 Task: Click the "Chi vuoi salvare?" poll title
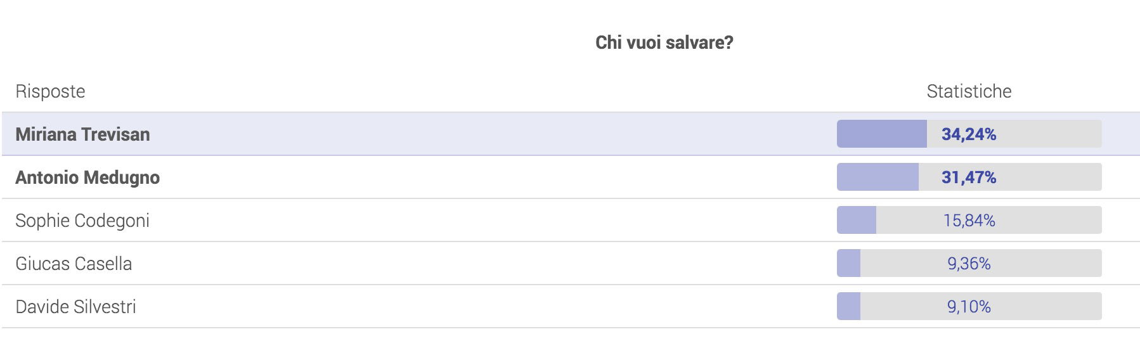664,42
